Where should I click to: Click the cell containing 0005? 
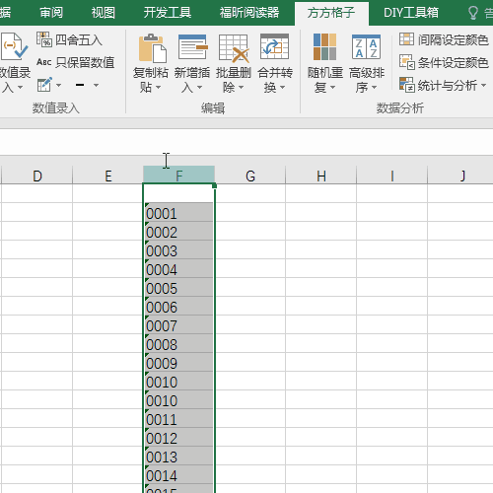[x=178, y=287]
